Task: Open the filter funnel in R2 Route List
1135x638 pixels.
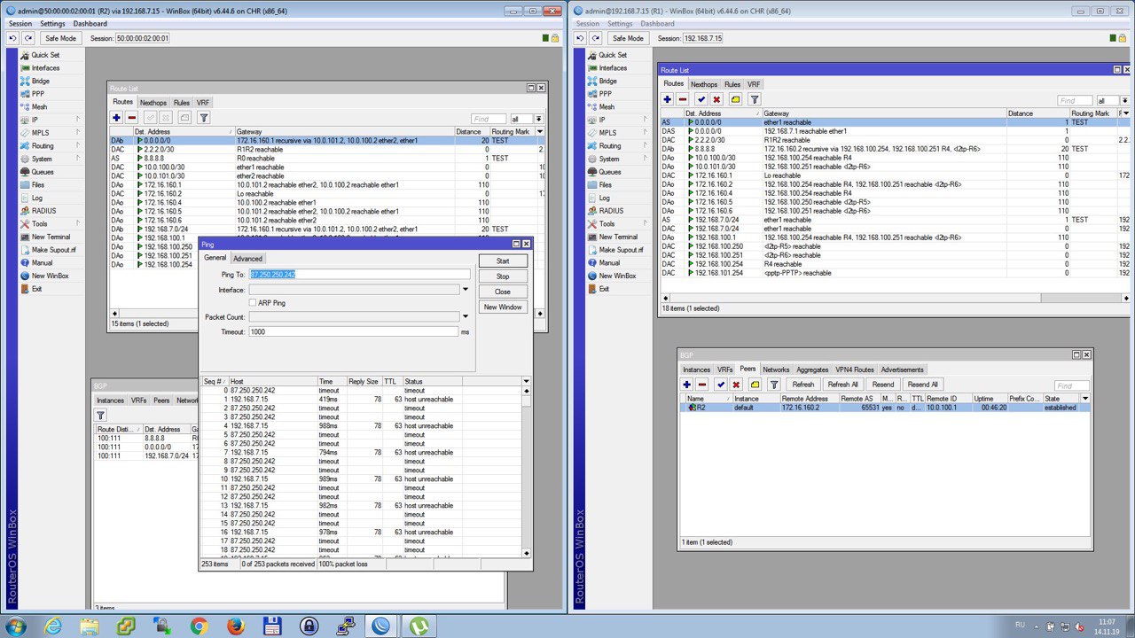Action: point(203,118)
